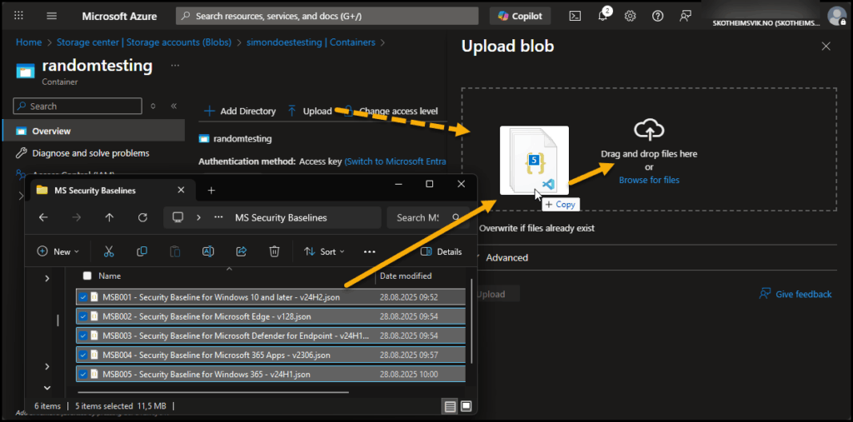This screenshot has width=853, height=422.
Task: Go to Home breadcrumb
Action: [x=28, y=42]
